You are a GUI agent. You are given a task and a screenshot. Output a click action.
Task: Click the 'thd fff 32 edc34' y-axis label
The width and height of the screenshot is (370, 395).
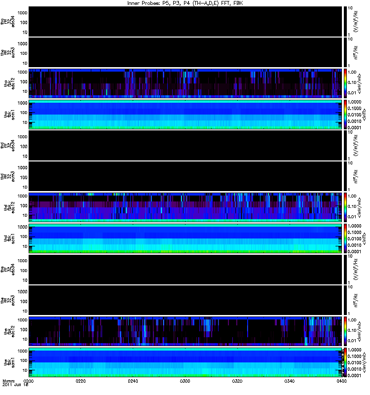click(7, 145)
